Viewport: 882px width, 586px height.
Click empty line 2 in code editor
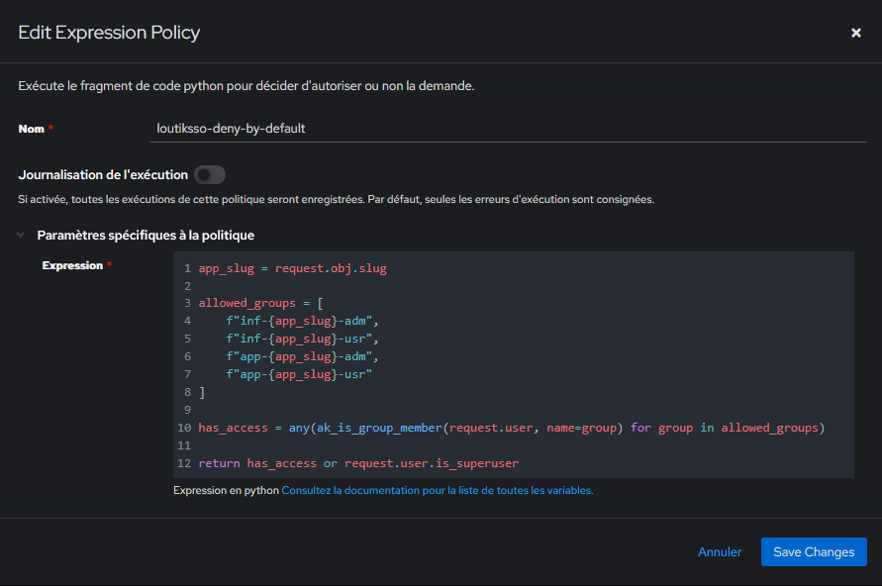[x=514, y=286]
